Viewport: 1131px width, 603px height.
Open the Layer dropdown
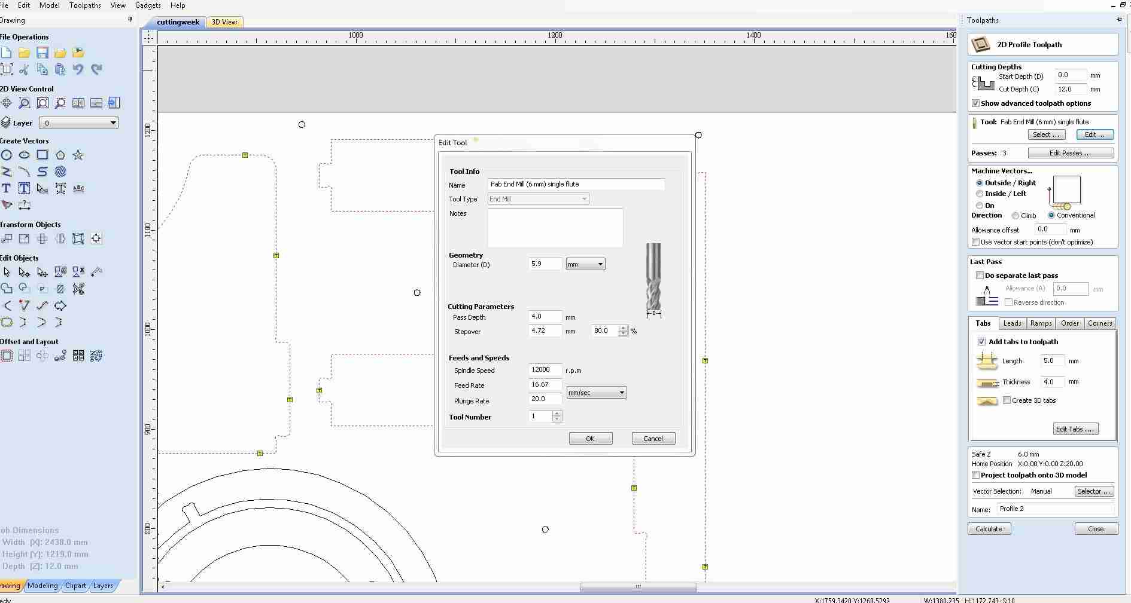(x=78, y=123)
